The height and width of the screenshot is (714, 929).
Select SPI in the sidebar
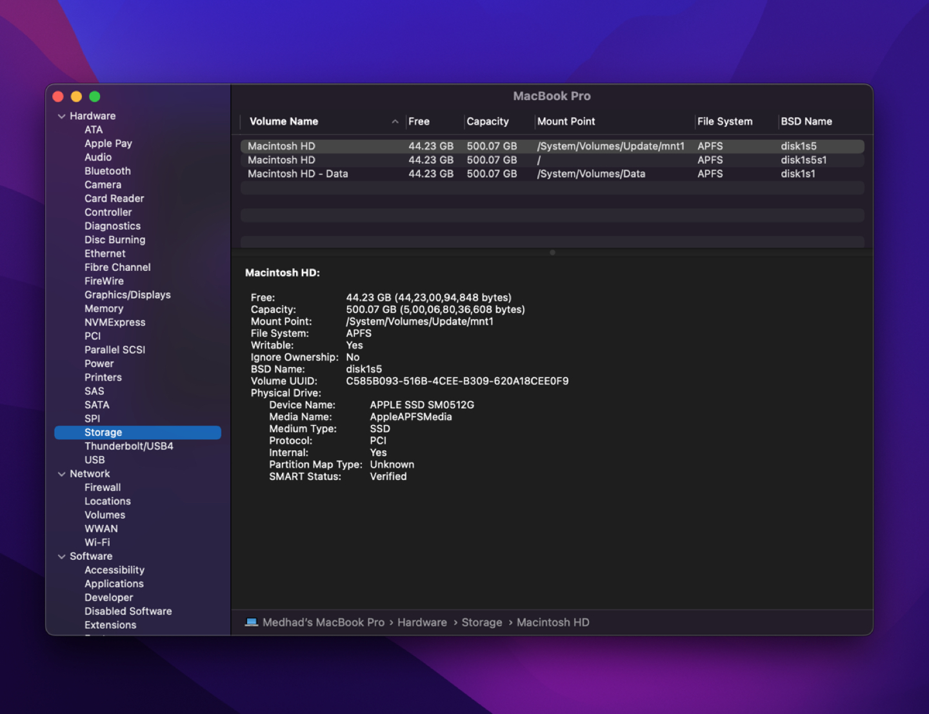coord(92,419)
